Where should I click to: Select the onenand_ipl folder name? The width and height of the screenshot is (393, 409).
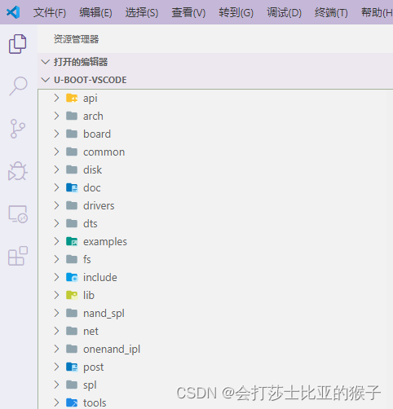click(x=112, y=350)
